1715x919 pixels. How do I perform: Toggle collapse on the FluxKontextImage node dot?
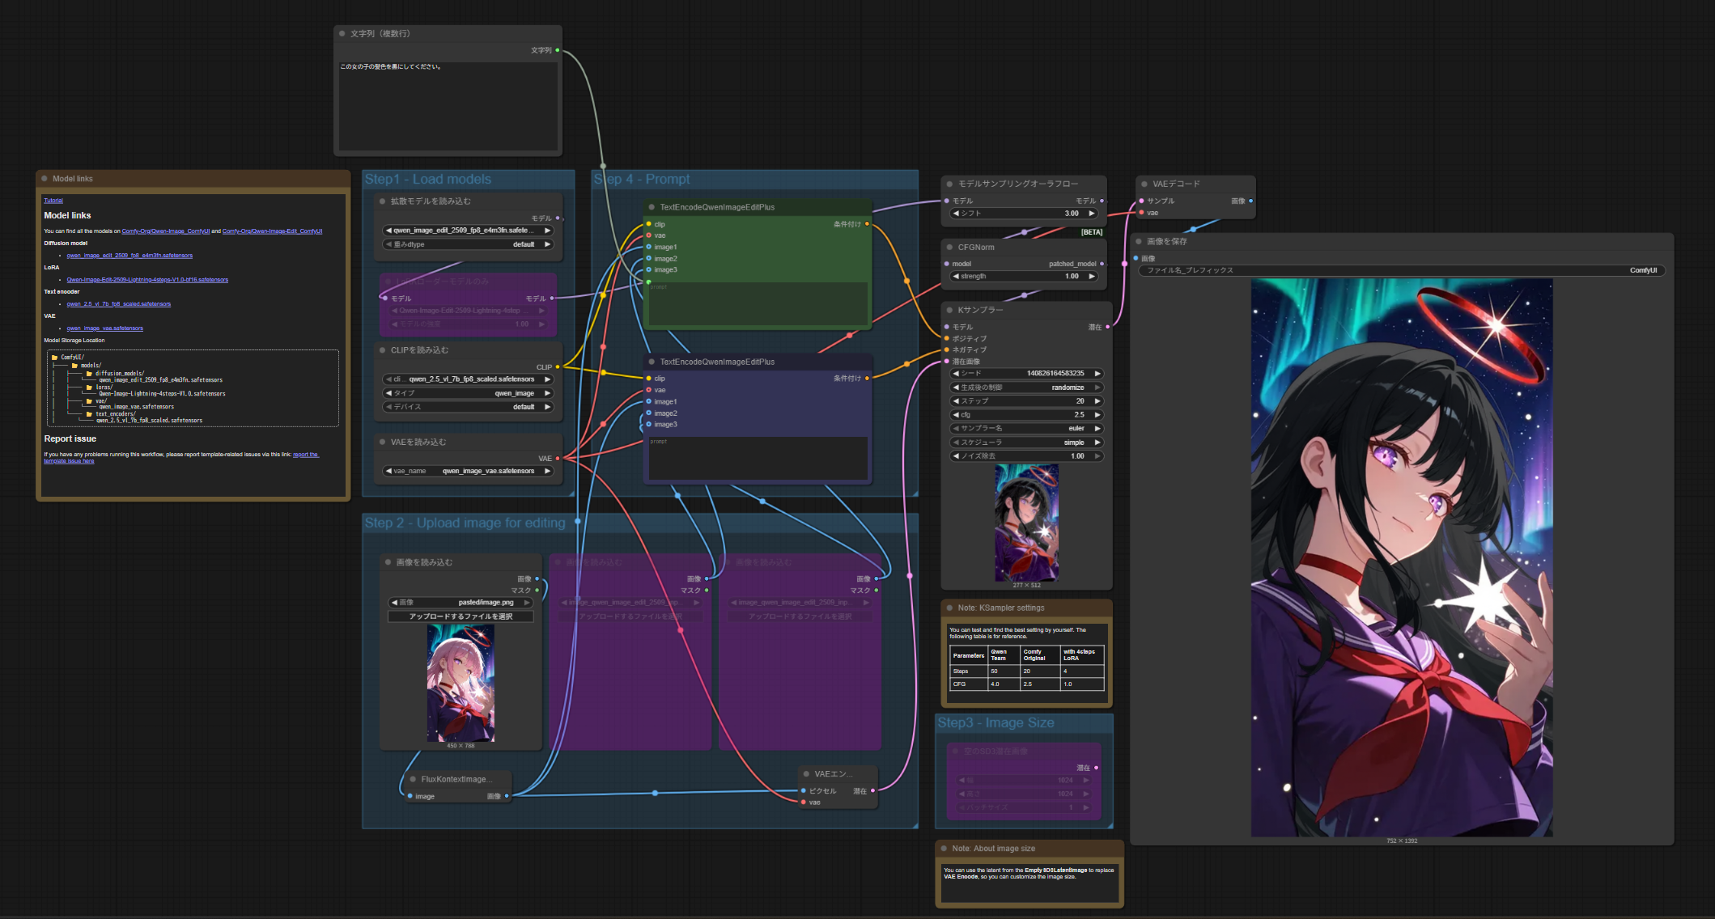(x=413, y=779)
